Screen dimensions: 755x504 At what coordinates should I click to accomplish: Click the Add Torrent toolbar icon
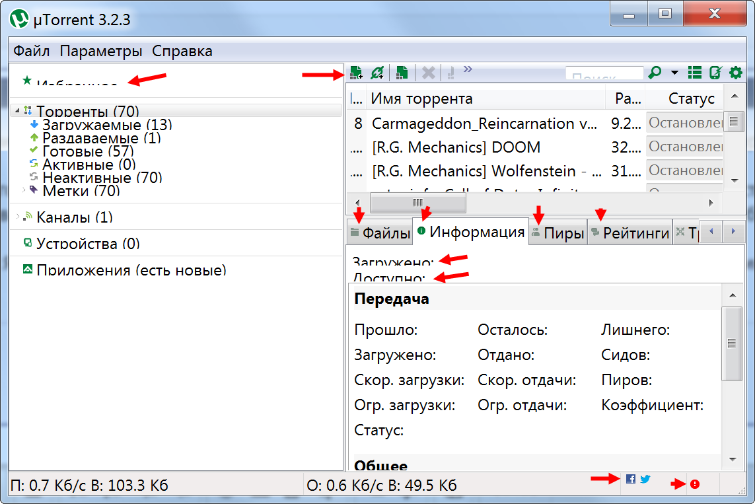point(355,73)
